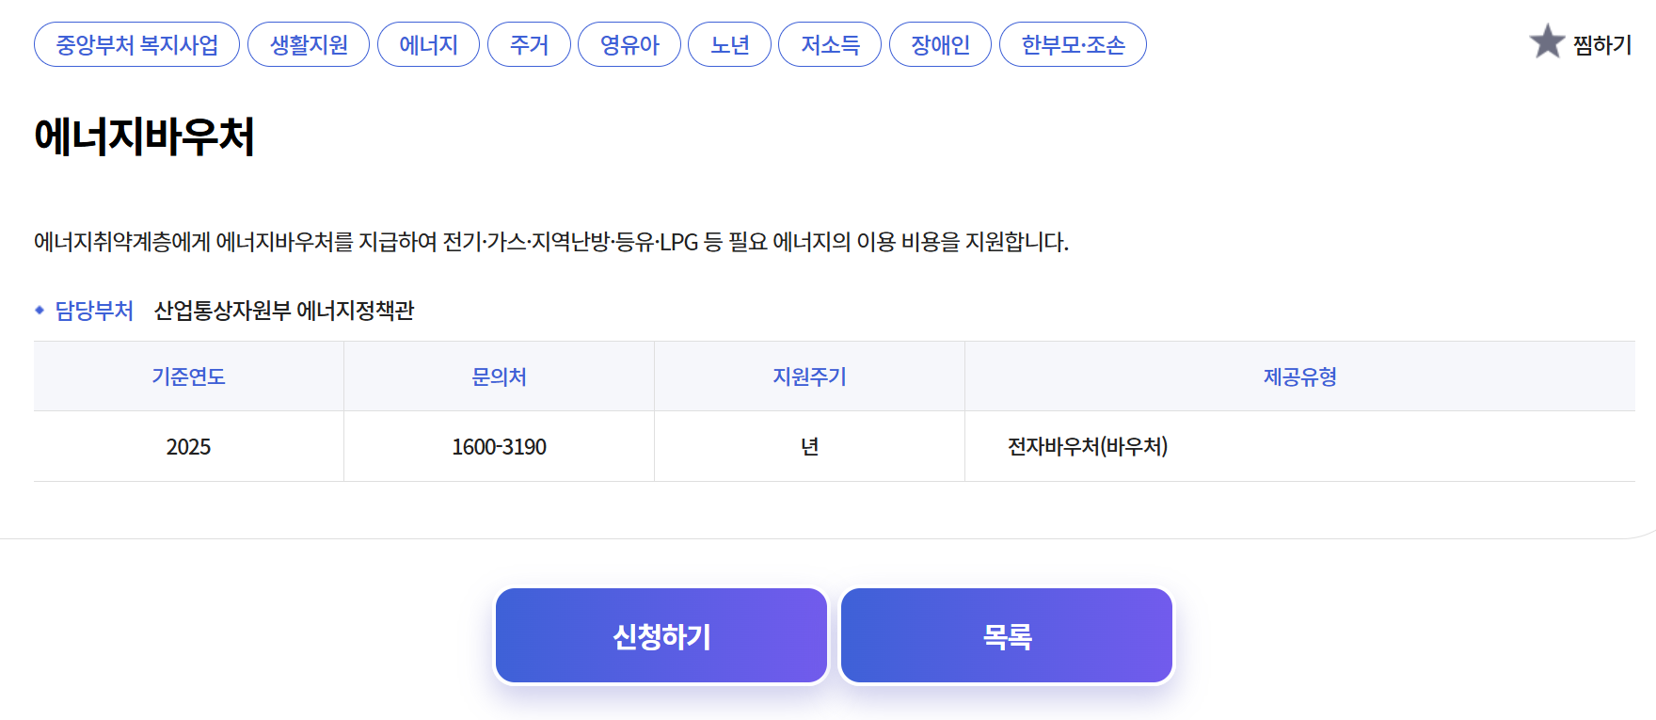Viewport: 1656px width, 720px height.
Task: Click the 저소득 tag
Action: pyautogui.click(x=830, y=45)
